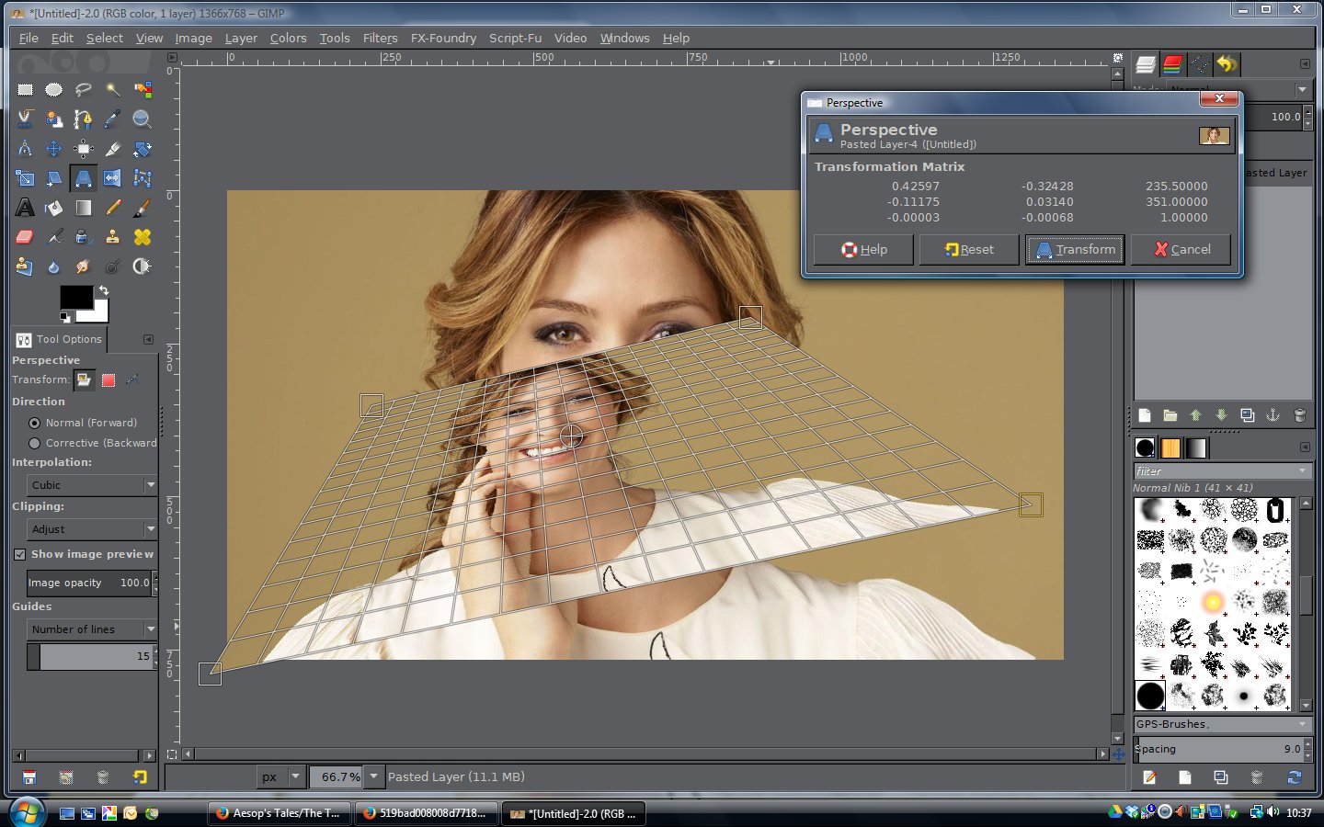1324x827 pixels.
Task: Reset colors to default black and white
Action: [x=64, y=317]
